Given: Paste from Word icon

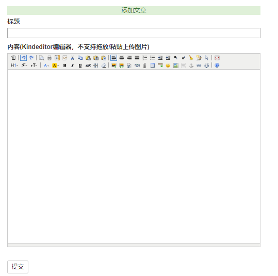Looking at the screenshot, I should 104,58.
